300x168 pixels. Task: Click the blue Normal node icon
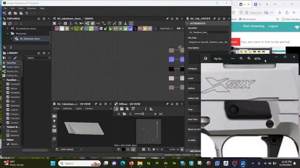pyautogui.click(x=130, y=28)
